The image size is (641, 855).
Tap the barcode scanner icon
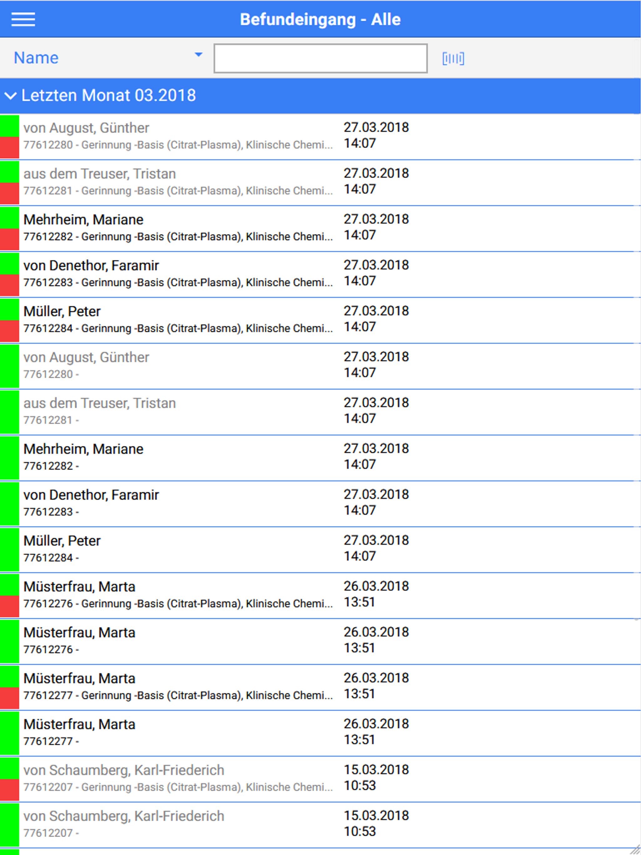[x=453, y=58]
